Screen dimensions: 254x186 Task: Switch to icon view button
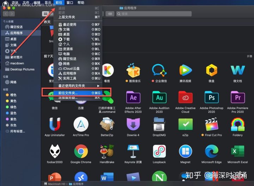coord(46,14)
